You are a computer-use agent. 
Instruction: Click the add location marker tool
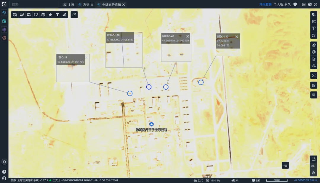tap(313, 15)
